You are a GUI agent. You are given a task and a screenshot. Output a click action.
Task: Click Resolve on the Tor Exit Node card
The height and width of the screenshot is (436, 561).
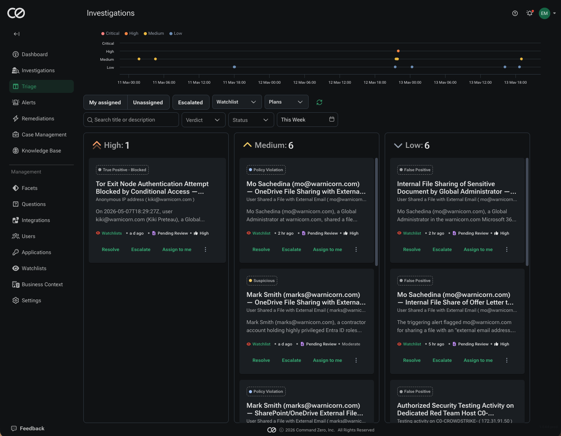point(111,250)
